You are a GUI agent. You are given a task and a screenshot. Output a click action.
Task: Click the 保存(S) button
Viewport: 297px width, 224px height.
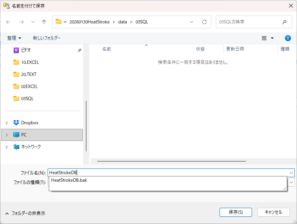(x=235, y=212)
